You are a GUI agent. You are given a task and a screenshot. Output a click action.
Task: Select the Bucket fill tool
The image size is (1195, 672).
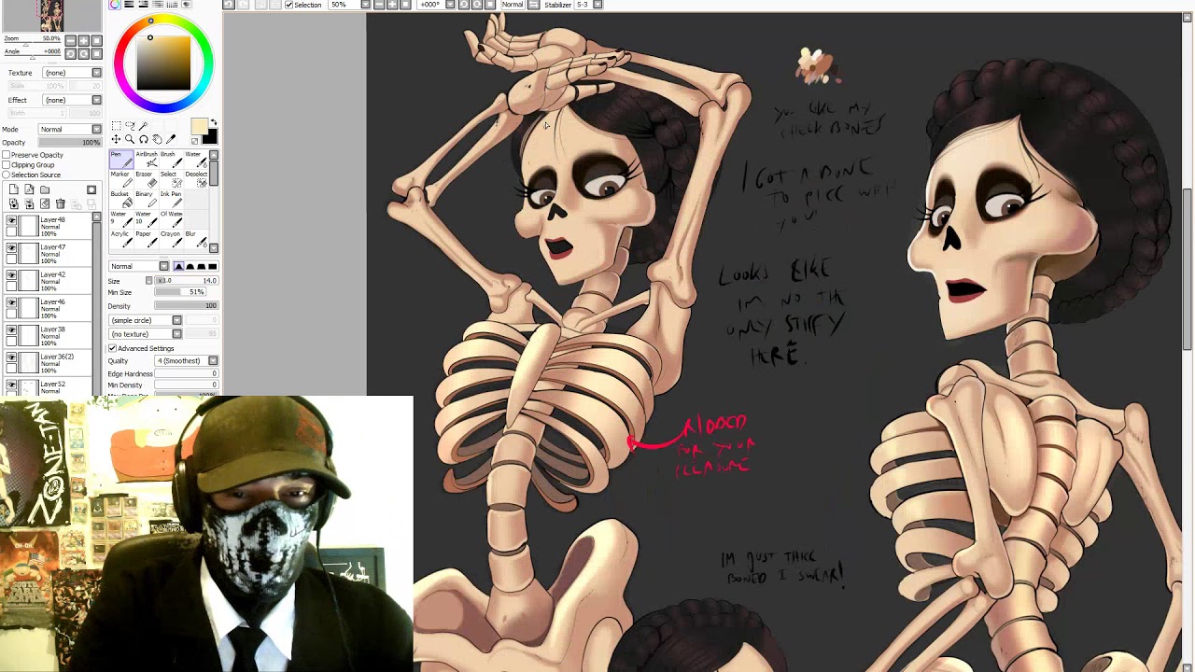(121, 199)
